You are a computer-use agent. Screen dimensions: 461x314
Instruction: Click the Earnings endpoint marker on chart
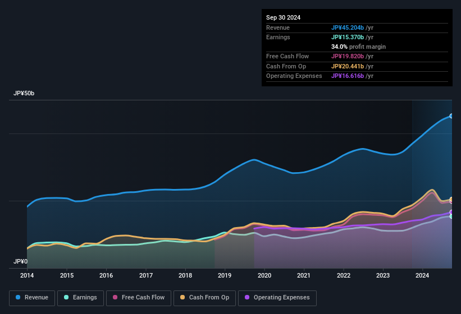[x=451, y=216]
